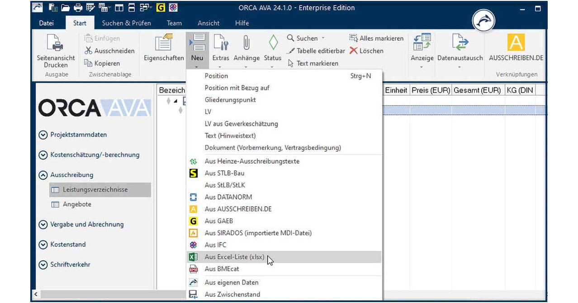
Task: Choose Position from Neu menu
Action: pos(284,76)
